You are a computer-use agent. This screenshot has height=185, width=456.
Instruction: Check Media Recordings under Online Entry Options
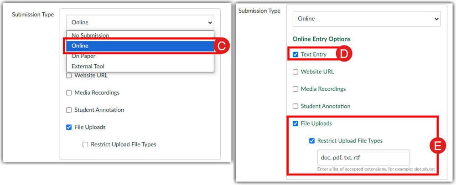pyautogui.click(x=295, y=89)
